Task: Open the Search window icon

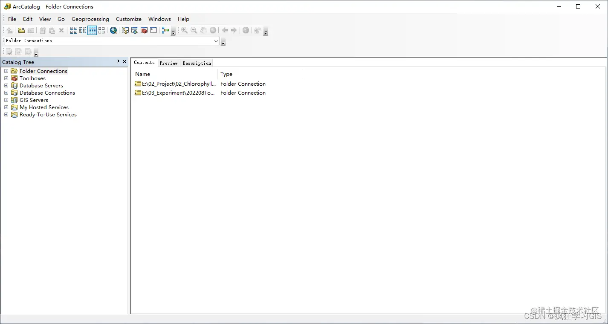Action: pos(135,30)
